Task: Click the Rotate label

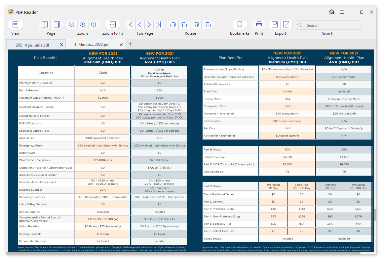Action: pos(190,33)
